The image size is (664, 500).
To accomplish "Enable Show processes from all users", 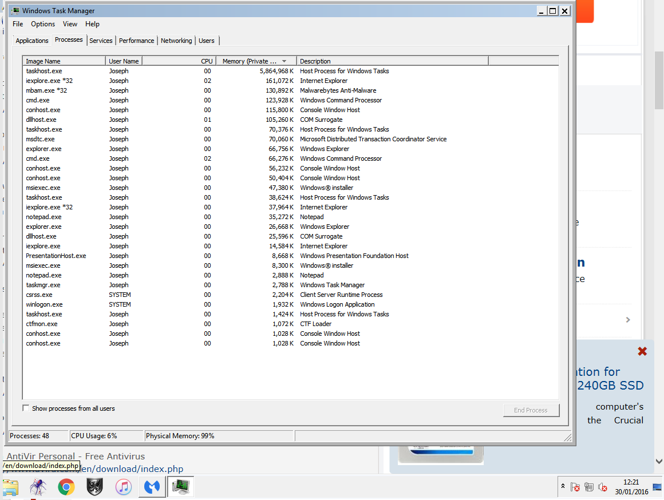I will pos(26,408).
